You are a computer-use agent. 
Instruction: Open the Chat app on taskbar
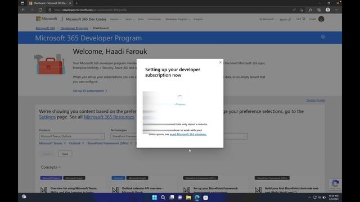(180, 198)
